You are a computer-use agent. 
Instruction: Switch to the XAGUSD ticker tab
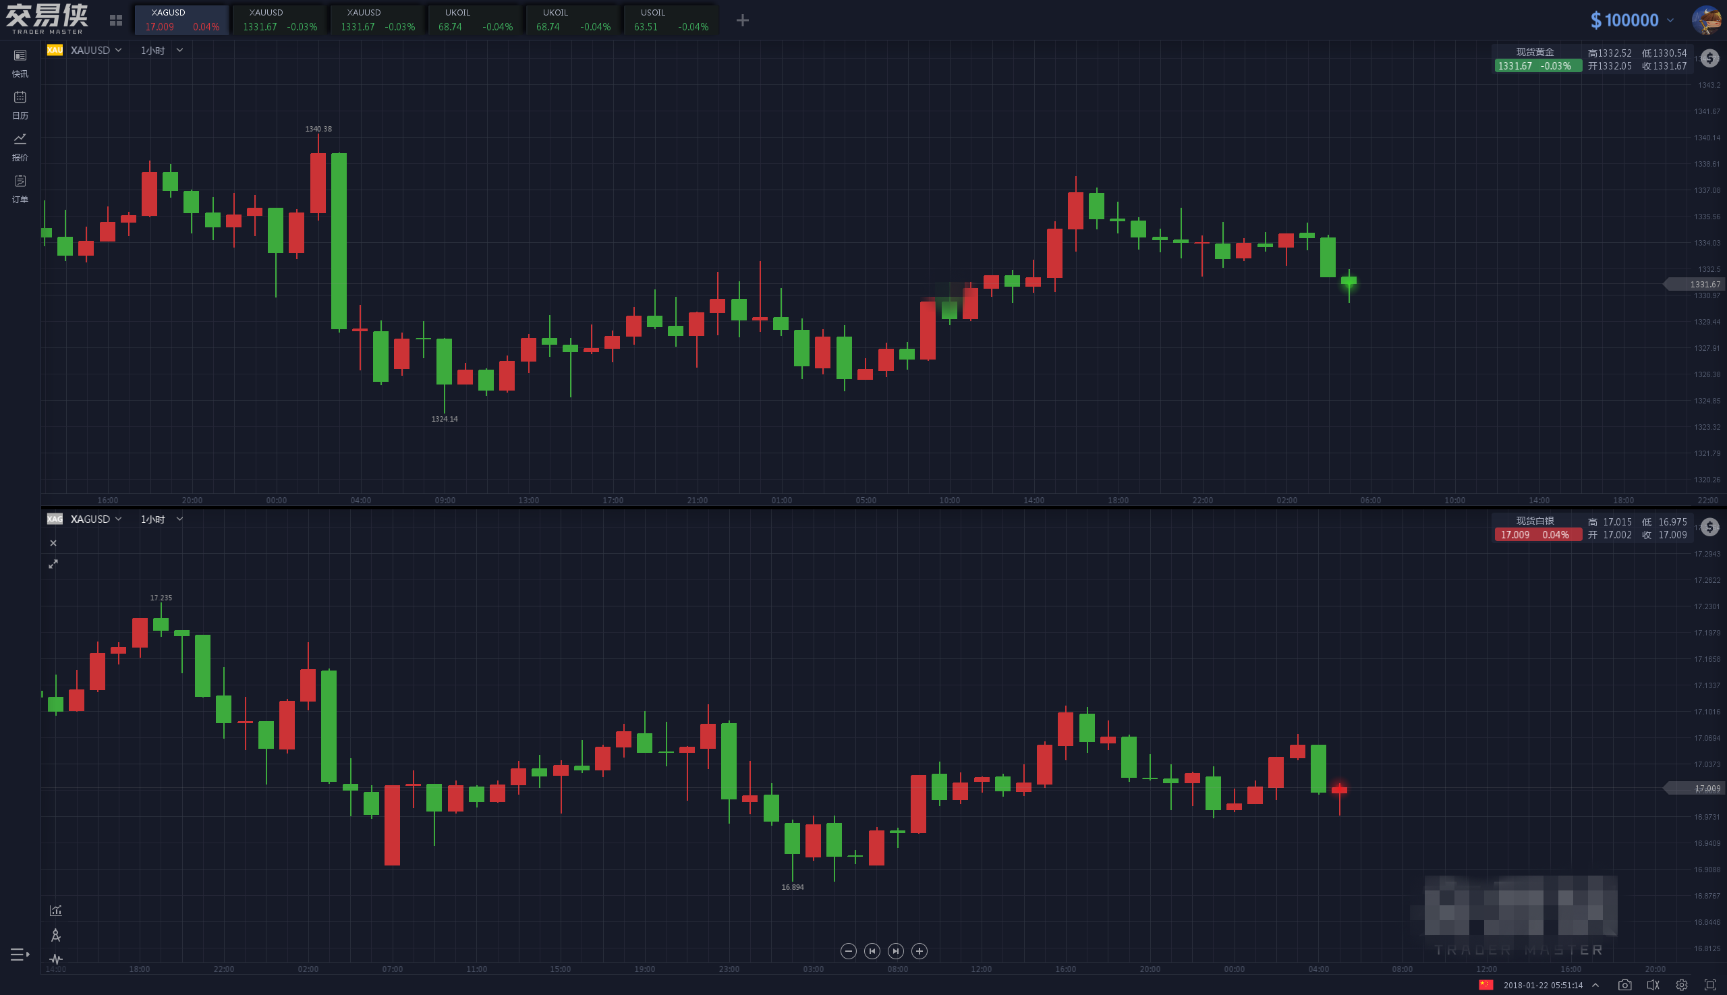tap(181, 20)
